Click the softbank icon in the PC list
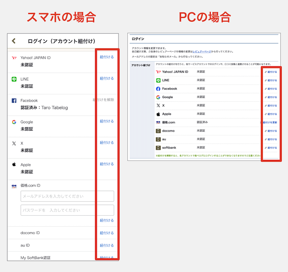 click(x=158, y=148)
